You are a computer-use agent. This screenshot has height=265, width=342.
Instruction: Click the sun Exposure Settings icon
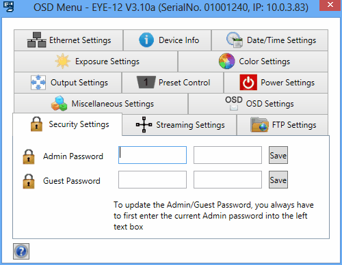tap(63, 61)
